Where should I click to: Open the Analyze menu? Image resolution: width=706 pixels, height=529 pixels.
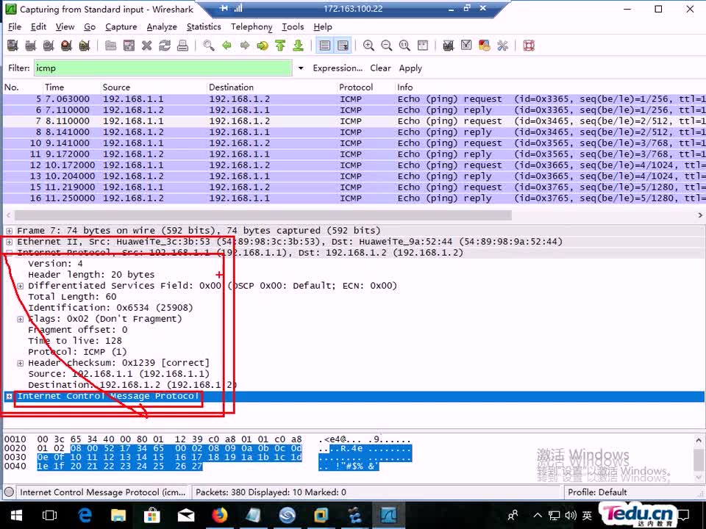pos(162,26)
